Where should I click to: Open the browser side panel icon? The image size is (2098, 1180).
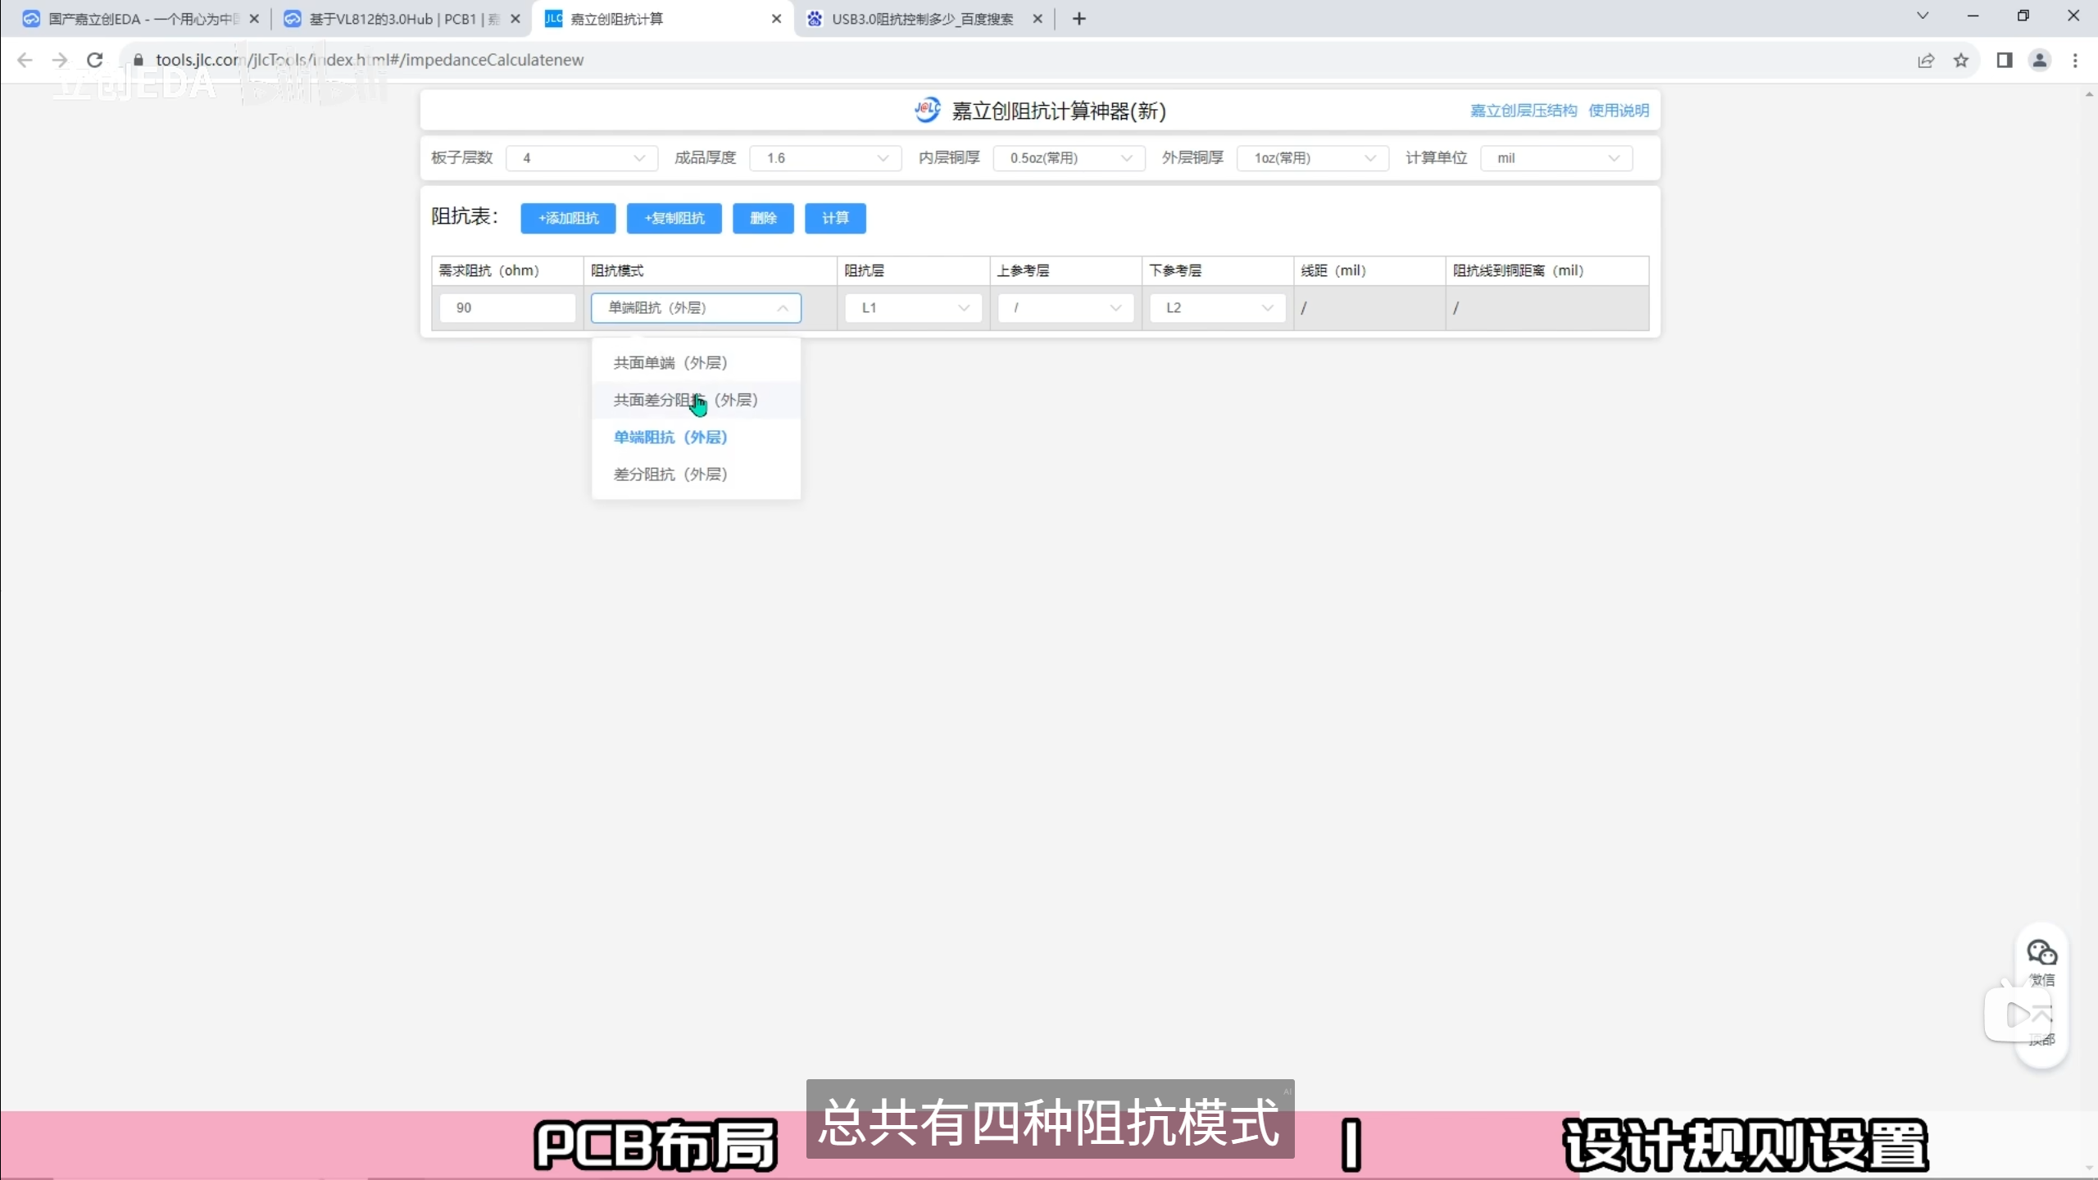tap(2005, 60)
